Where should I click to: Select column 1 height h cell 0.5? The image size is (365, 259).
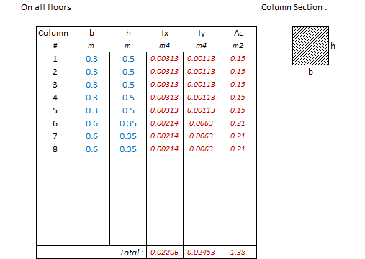pos(128,59)
